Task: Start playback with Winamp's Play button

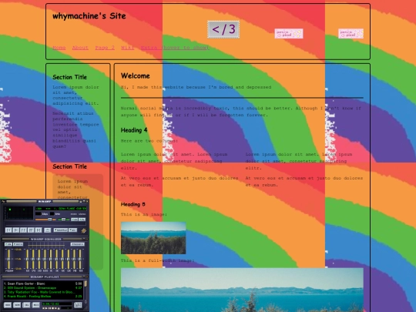Action: [x=16, y=230]
